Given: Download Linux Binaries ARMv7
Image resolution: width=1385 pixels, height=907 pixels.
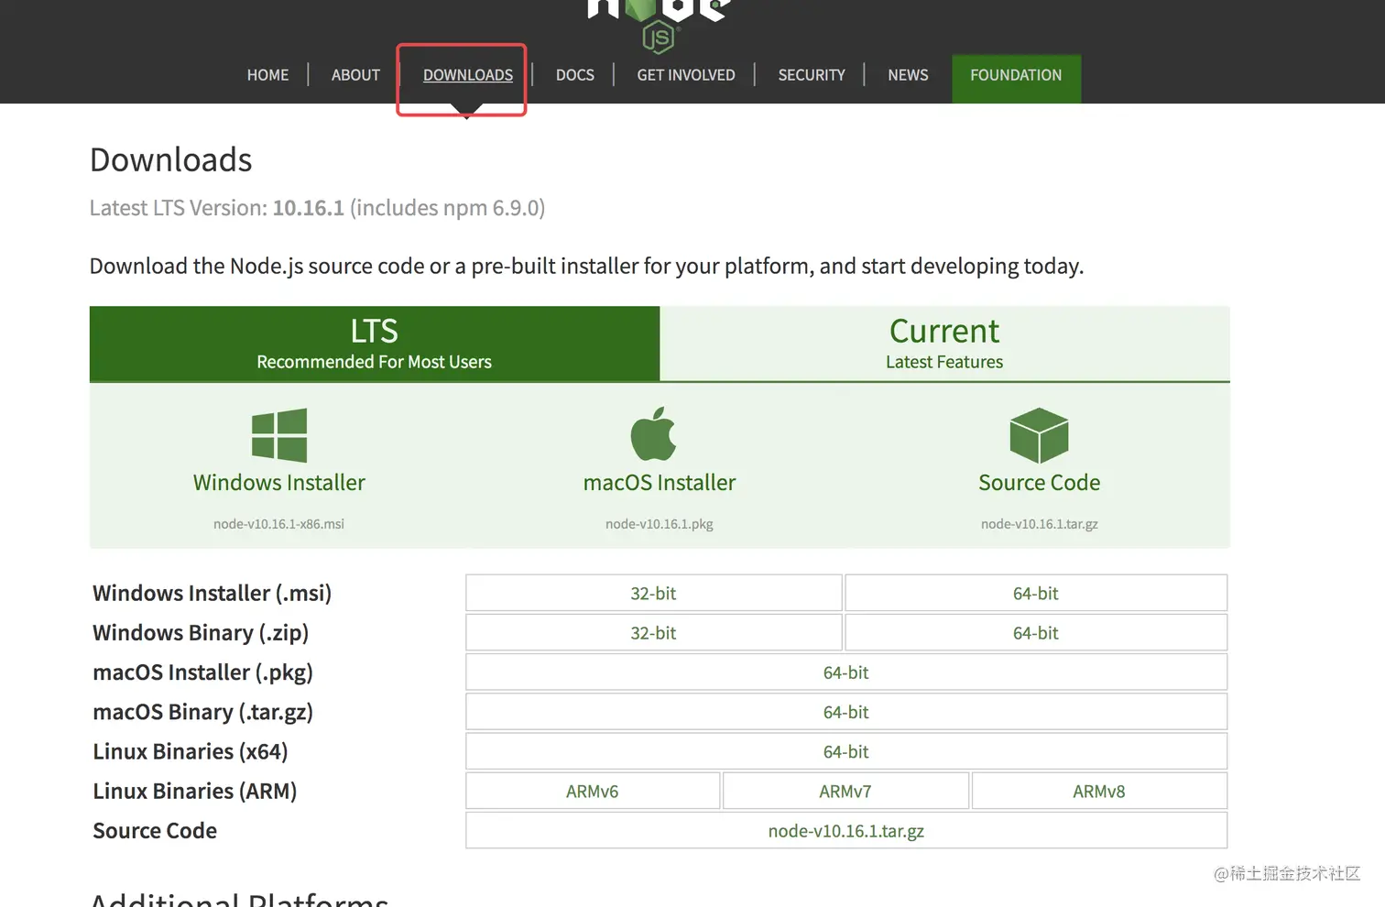Looking at the screenshot, I should click(845, 791).
